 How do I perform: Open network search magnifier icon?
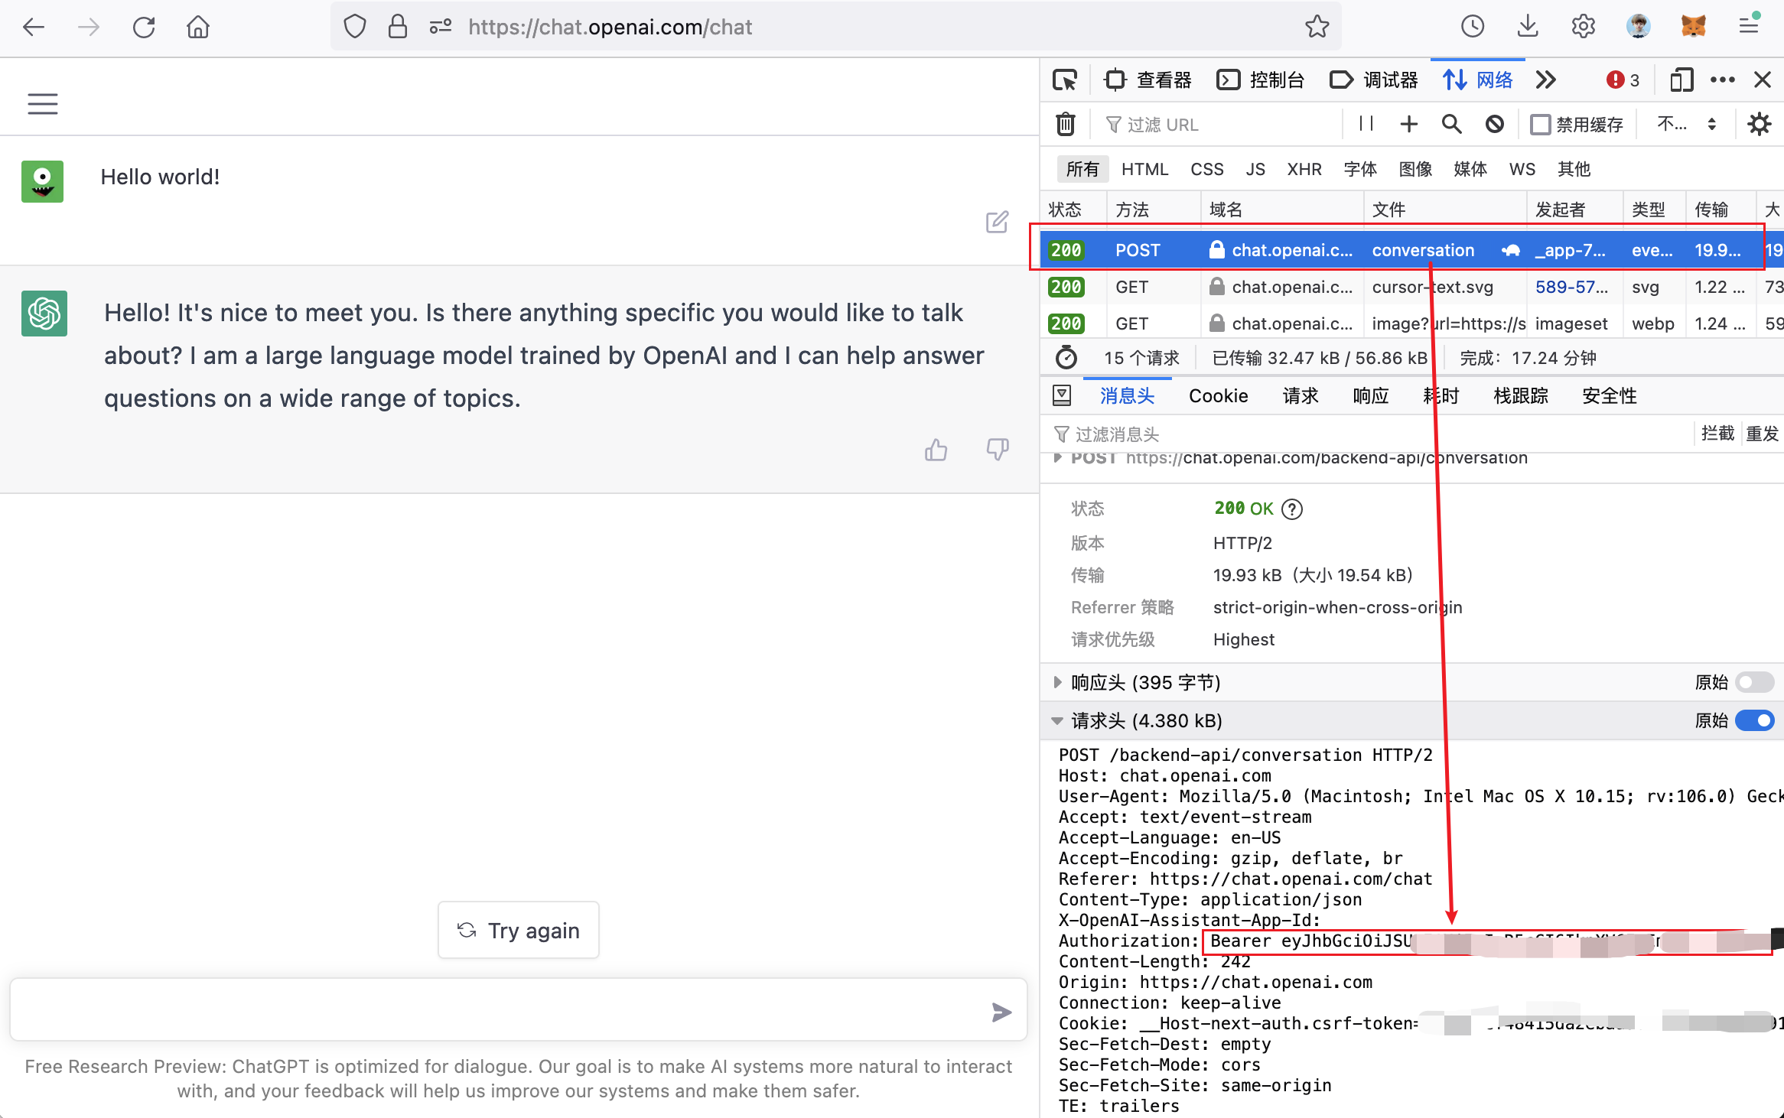[x=1451, y=124]
